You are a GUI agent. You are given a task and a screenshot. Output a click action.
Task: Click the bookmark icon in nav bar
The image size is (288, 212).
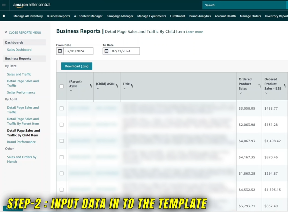(4, 16)
